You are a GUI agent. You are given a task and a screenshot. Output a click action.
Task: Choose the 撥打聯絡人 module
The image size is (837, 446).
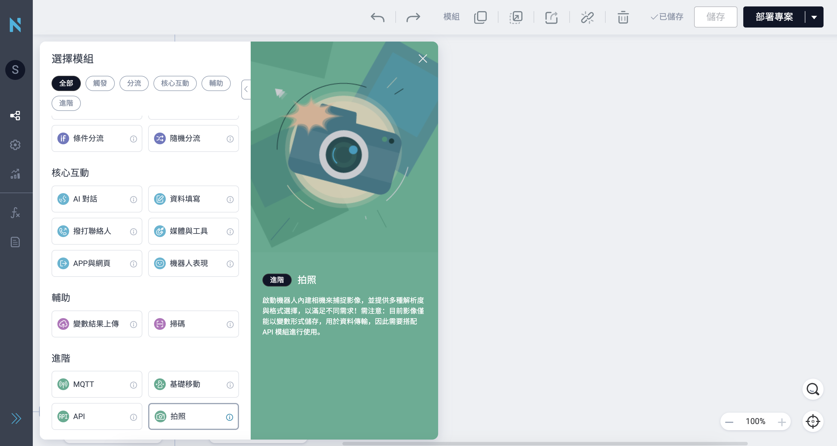click(x=97, y=231)
